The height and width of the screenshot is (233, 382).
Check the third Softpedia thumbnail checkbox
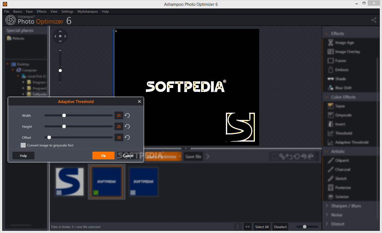coord(133,193)
